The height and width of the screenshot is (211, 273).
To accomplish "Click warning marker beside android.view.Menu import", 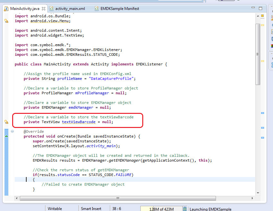I will coord(6,21).
